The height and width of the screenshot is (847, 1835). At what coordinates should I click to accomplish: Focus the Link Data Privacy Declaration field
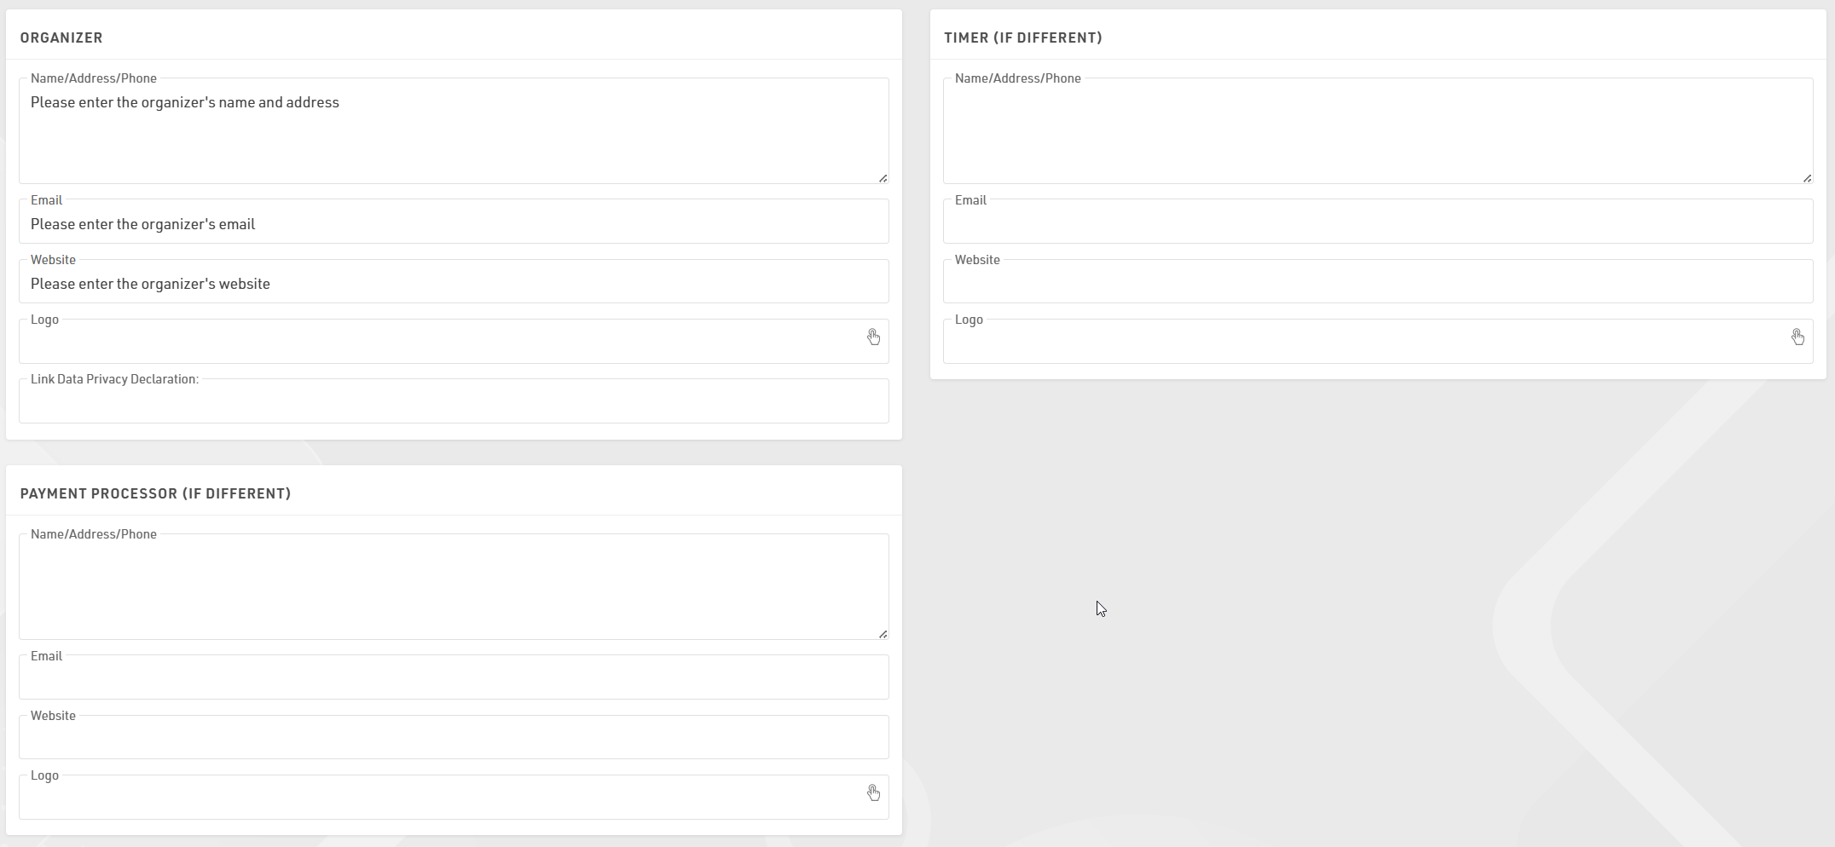[452, 403]
